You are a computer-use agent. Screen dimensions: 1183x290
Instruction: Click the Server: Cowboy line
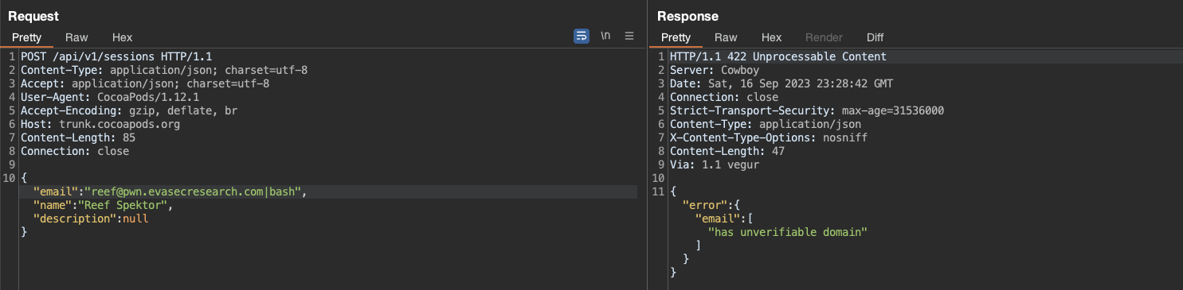click(x=715, y=71)
